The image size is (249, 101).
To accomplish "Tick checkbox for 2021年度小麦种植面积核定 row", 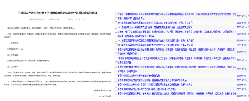I will click(116, 76).
